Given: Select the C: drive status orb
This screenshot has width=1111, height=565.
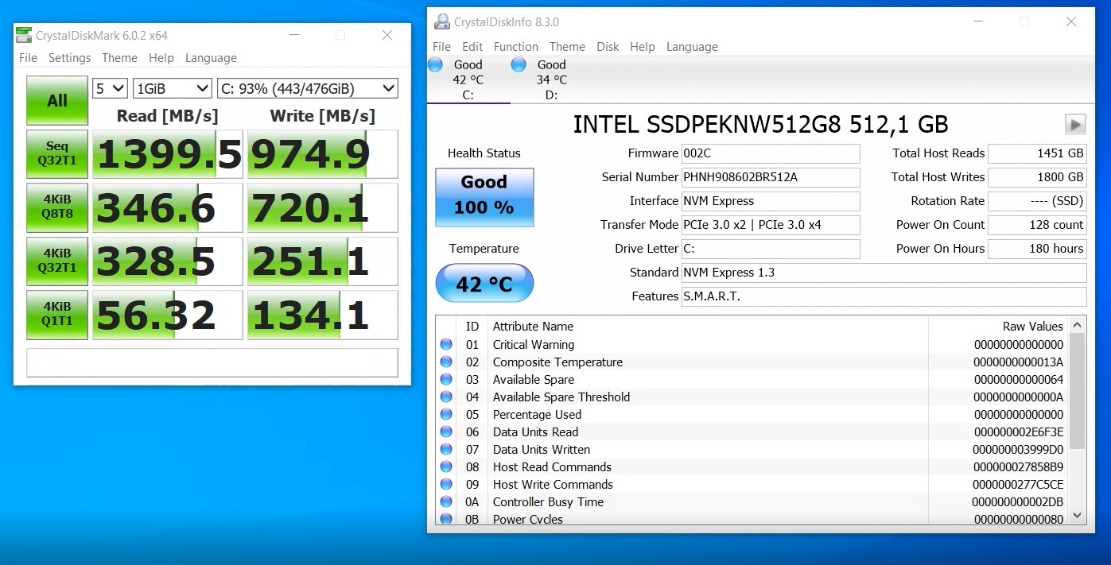Looking at the screenshot, I should tap(436, 65).
